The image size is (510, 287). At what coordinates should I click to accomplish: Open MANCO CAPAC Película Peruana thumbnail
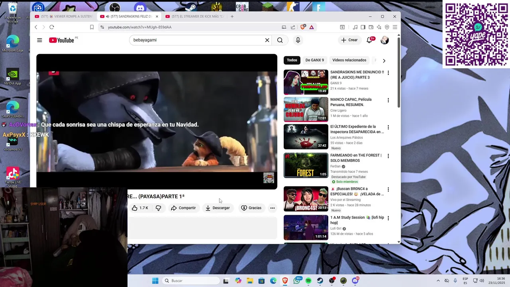[306, 109]
